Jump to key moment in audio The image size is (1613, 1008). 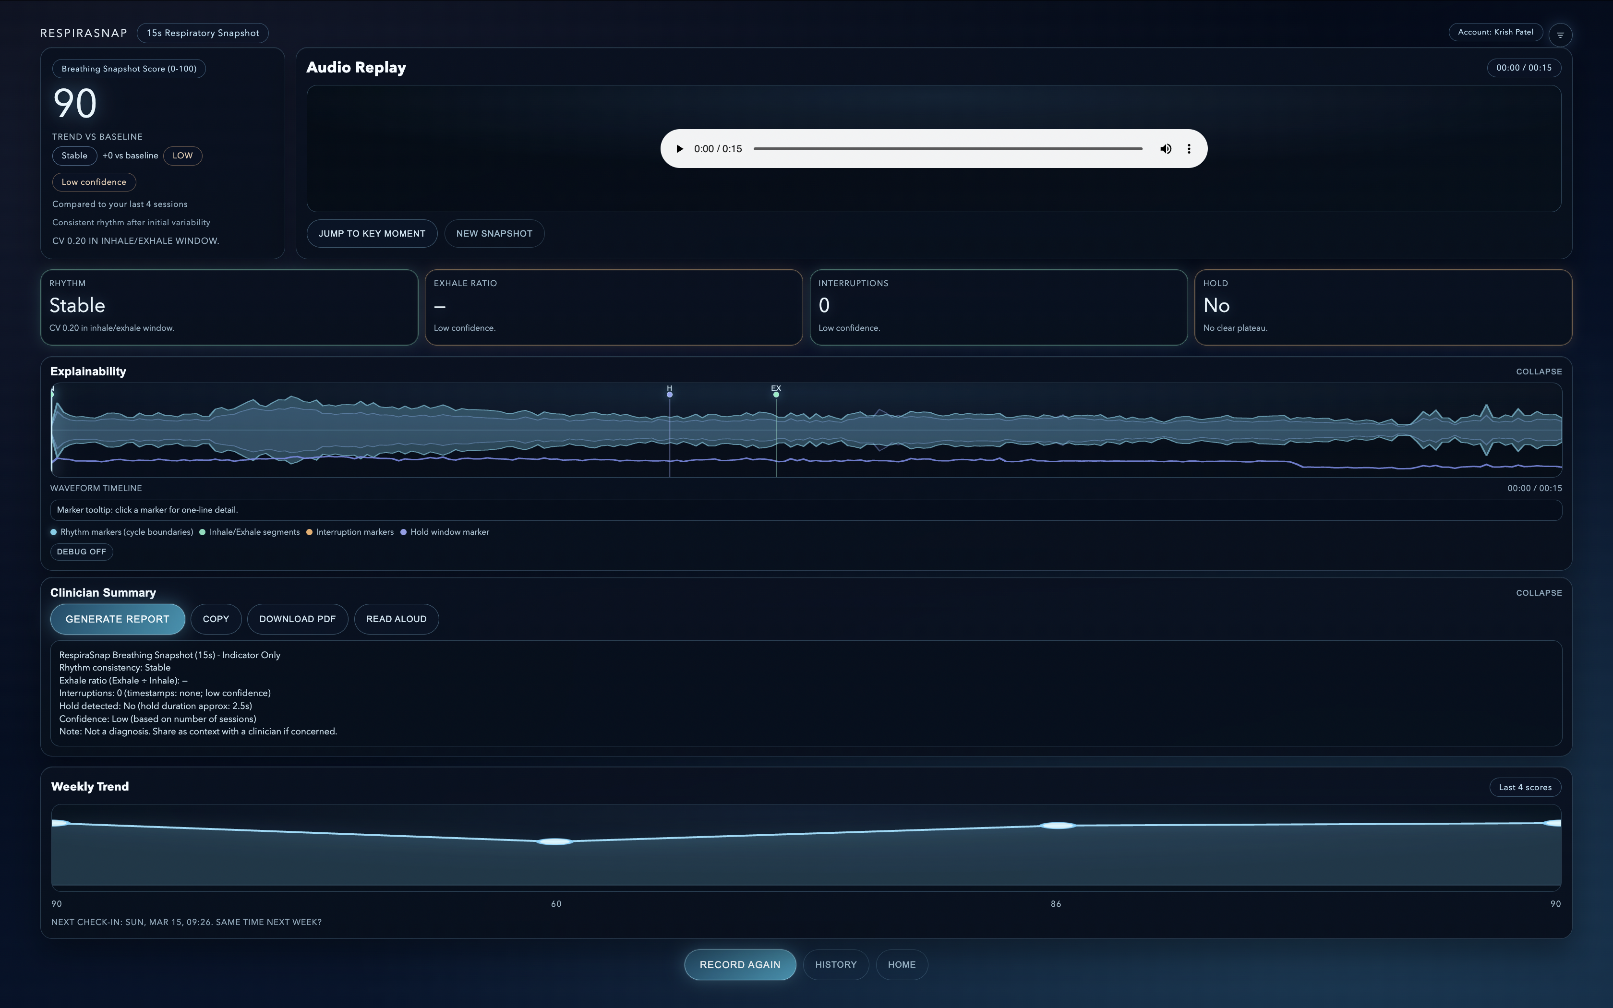371,233
